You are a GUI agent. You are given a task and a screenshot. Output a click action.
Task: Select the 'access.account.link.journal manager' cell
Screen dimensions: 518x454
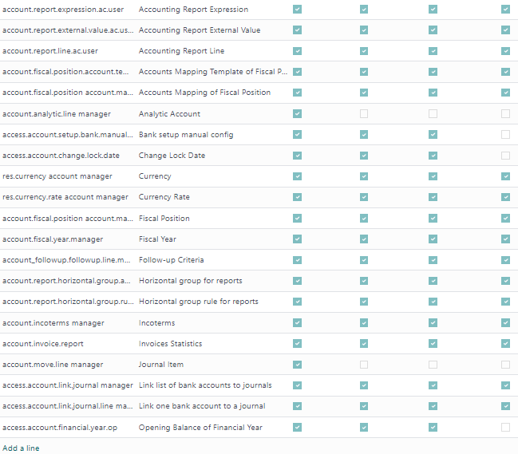click(68, 385)
